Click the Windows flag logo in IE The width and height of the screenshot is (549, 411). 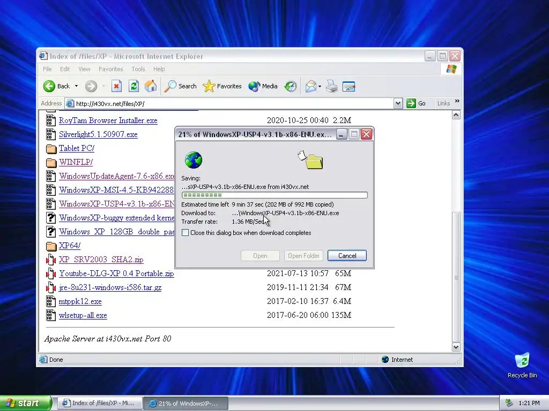(451, 69)
